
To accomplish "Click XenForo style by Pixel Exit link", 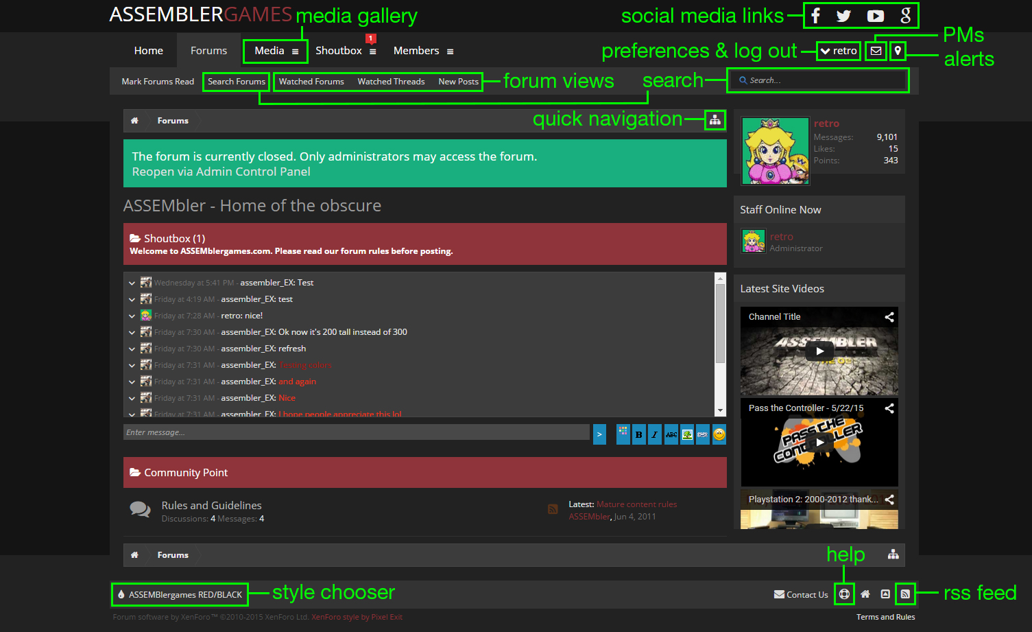I will (x=357, y=617).
